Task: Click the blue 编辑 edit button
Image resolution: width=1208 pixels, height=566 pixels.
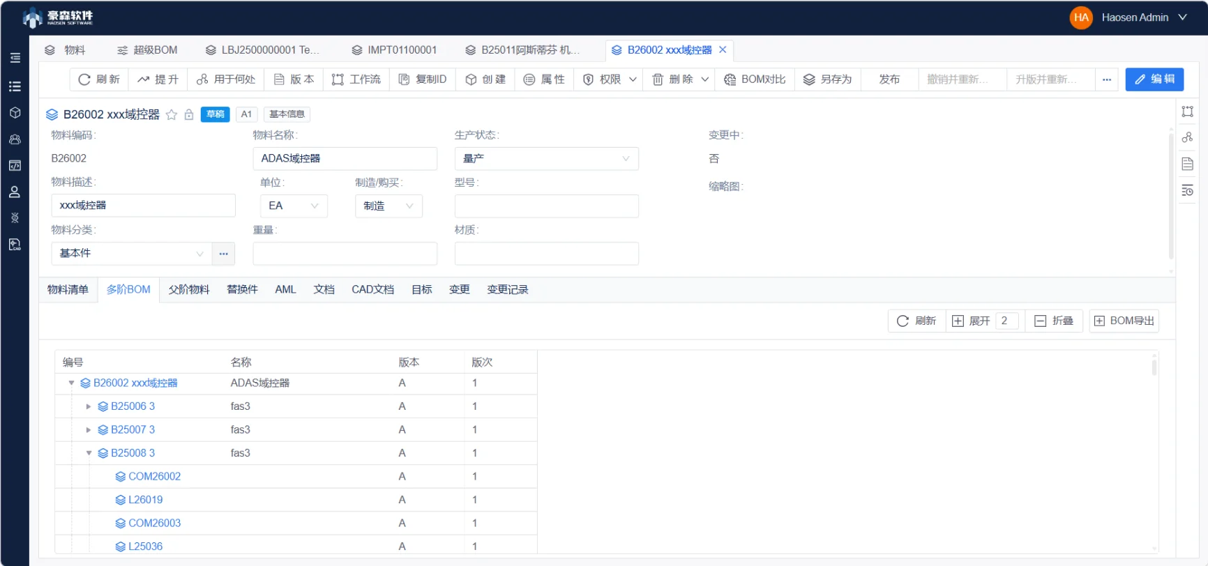Action: [x=1154, y=79]
